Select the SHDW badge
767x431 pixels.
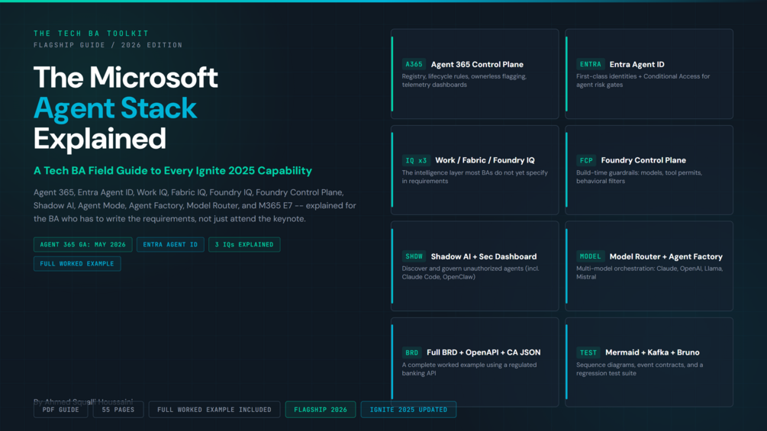tap(414, 256)
